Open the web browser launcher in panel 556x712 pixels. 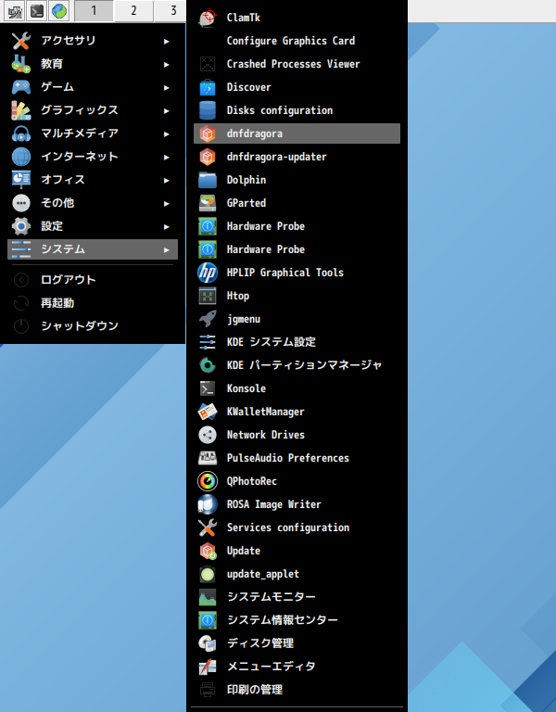(59, 11)
